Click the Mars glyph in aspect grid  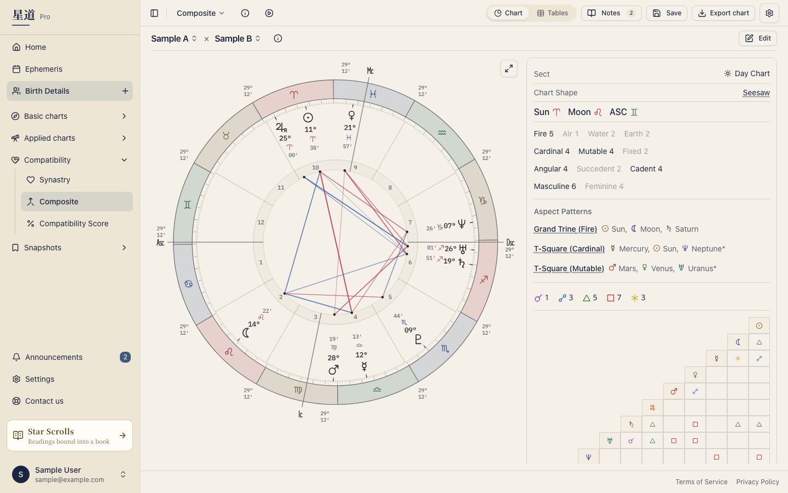tap(674, 391)
